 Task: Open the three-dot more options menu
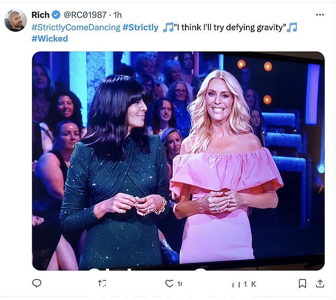pyautogui.click(x=320, y=15)
